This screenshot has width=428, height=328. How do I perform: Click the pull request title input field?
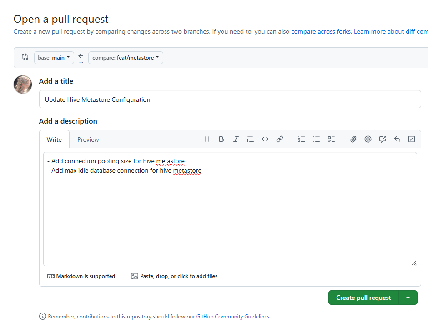pos(230,99)
